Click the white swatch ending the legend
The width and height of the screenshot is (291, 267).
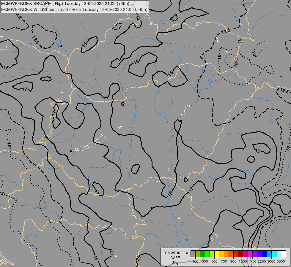[x=283, y=254]
